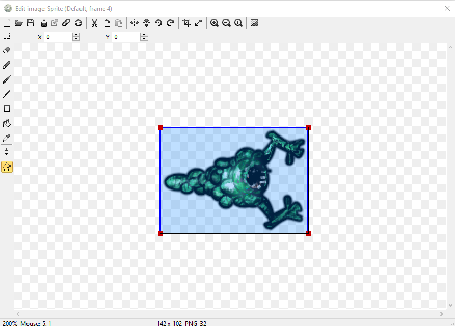Image resolution: width=455 pixels, height=326 pixels.
Task: Click bottom-left red collision polygon handle
Action: (x=161, y=233)
